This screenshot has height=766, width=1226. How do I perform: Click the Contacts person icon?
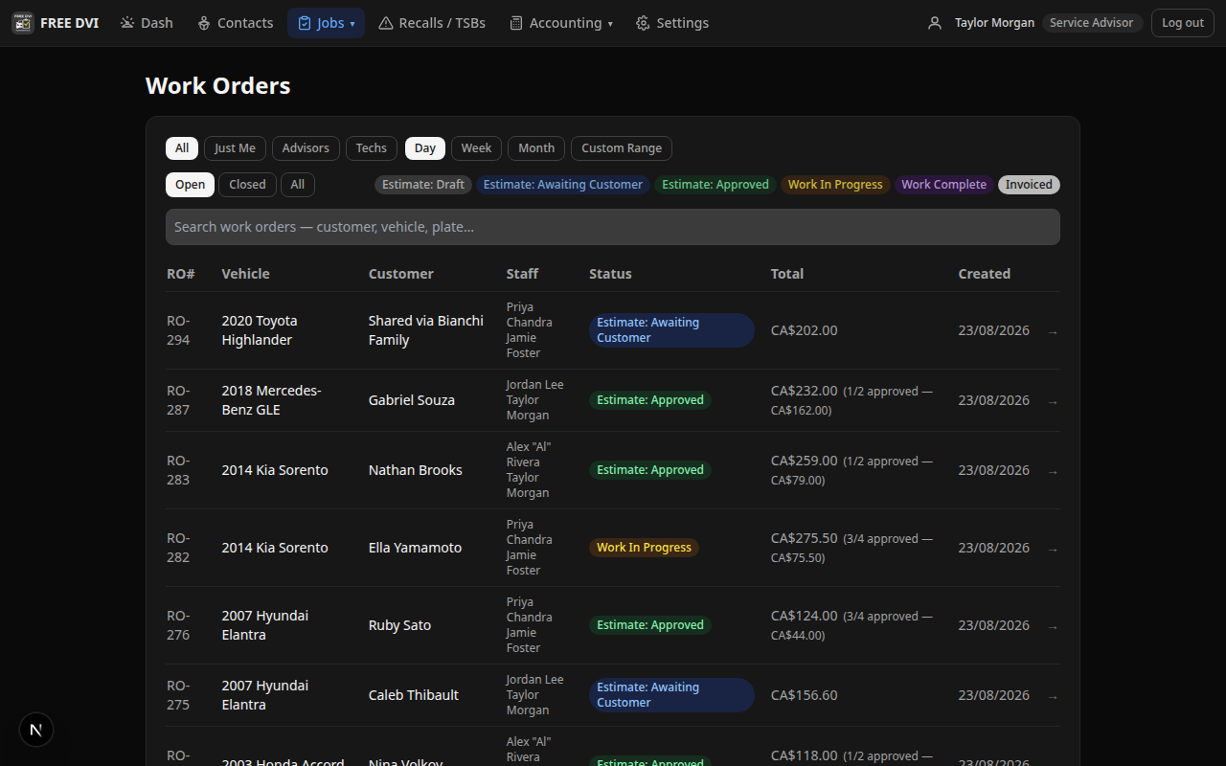point(204,23)
